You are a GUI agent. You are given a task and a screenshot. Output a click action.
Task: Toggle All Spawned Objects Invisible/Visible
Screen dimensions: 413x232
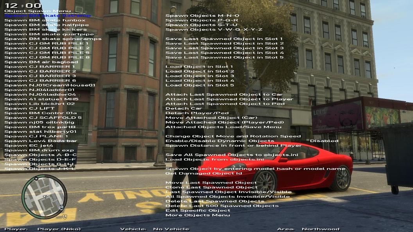[x=228, y=197]
